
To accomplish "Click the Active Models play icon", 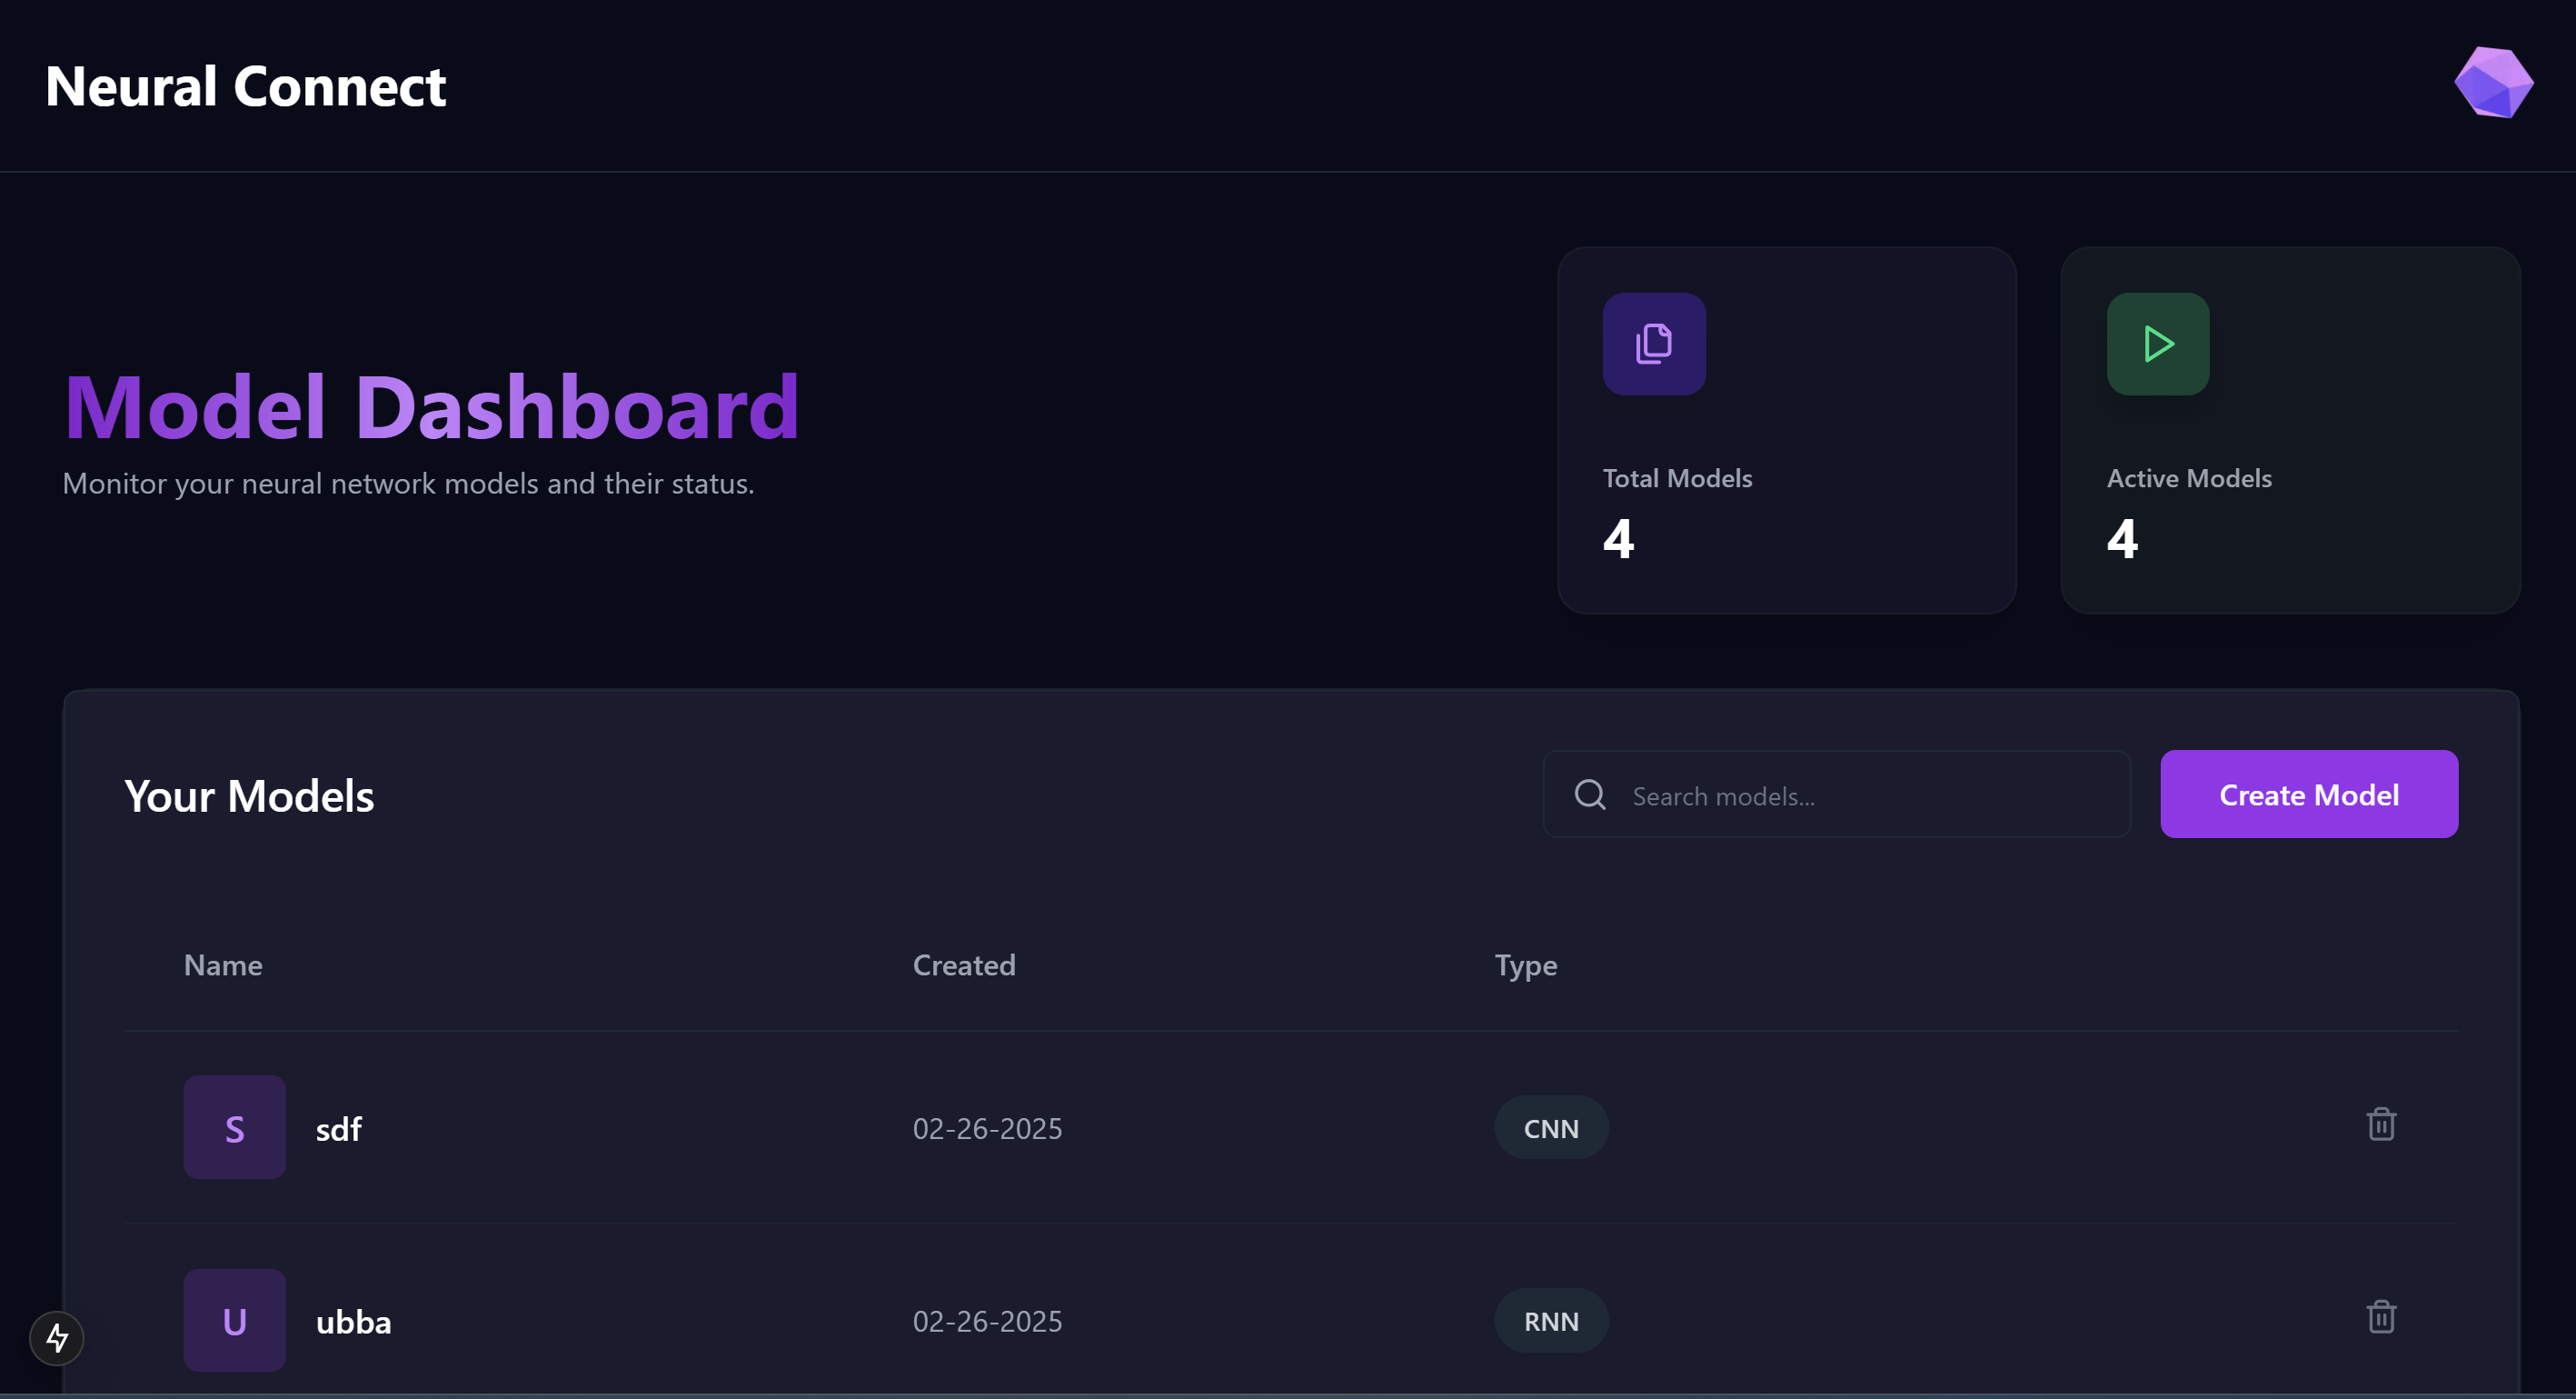I will pos(2157,344).
